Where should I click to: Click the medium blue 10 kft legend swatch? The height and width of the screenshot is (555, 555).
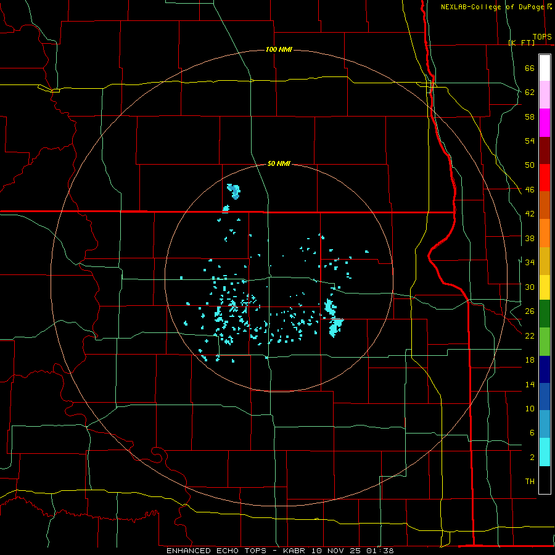[545, 397]
